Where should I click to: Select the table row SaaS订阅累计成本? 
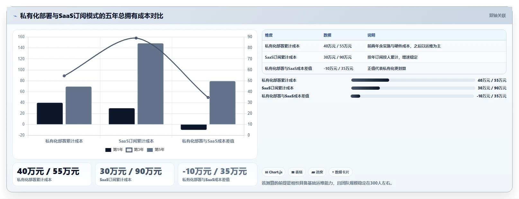pos(384,57)
